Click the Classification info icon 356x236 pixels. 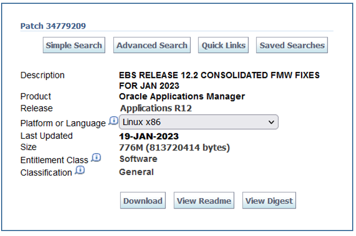point(80,171)
